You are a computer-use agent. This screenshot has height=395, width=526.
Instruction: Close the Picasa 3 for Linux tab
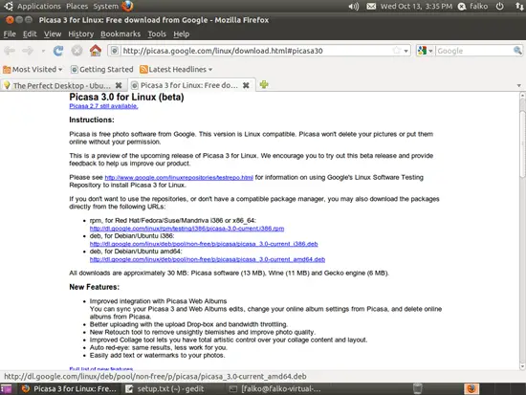click(x=246, y=85)
